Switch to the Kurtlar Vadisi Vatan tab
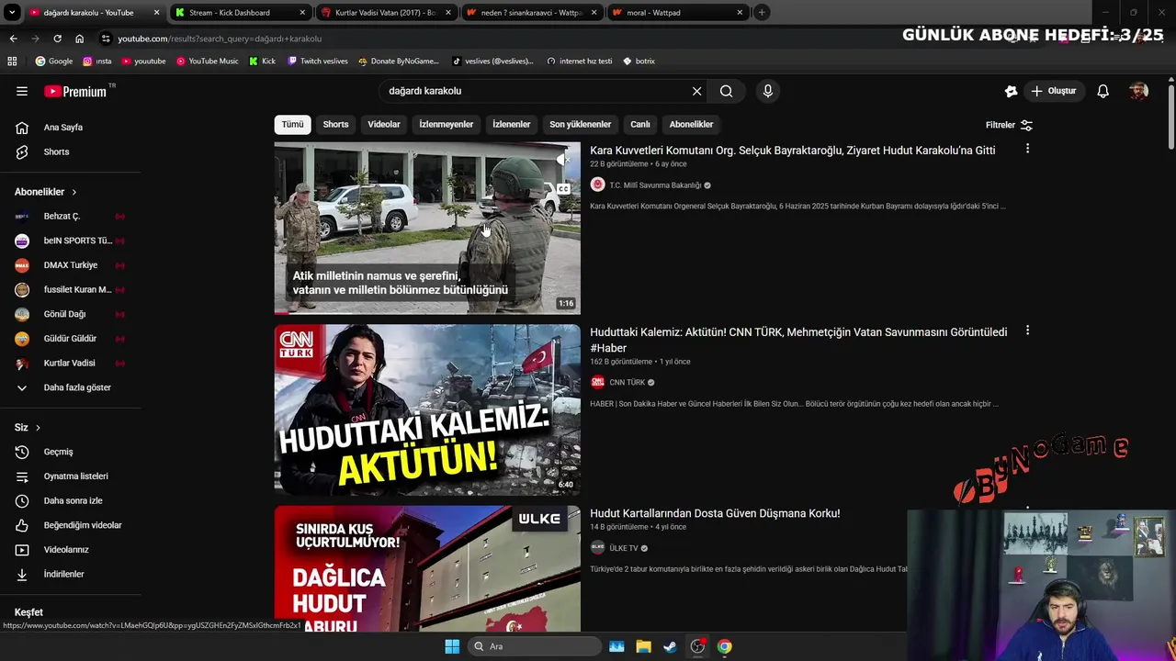The image size is (1176, 661). pos(384,13)
